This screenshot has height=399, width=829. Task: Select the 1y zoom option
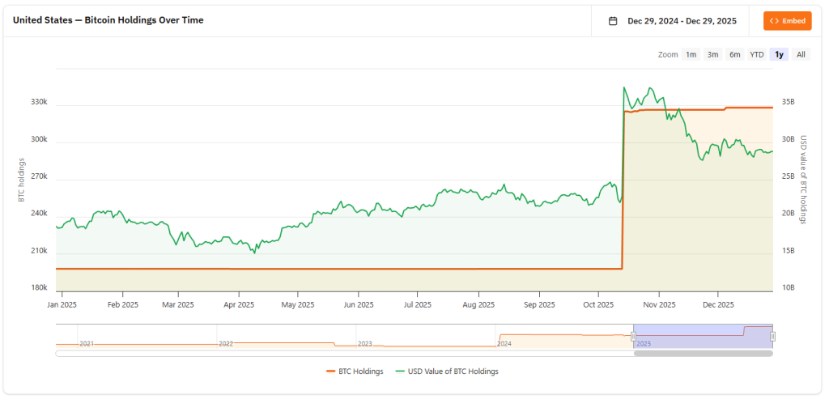point(779,54)
